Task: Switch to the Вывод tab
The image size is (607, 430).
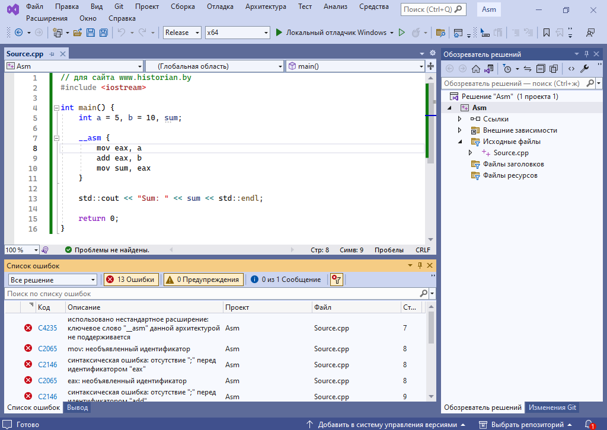Action: click(x=77, y=407)
